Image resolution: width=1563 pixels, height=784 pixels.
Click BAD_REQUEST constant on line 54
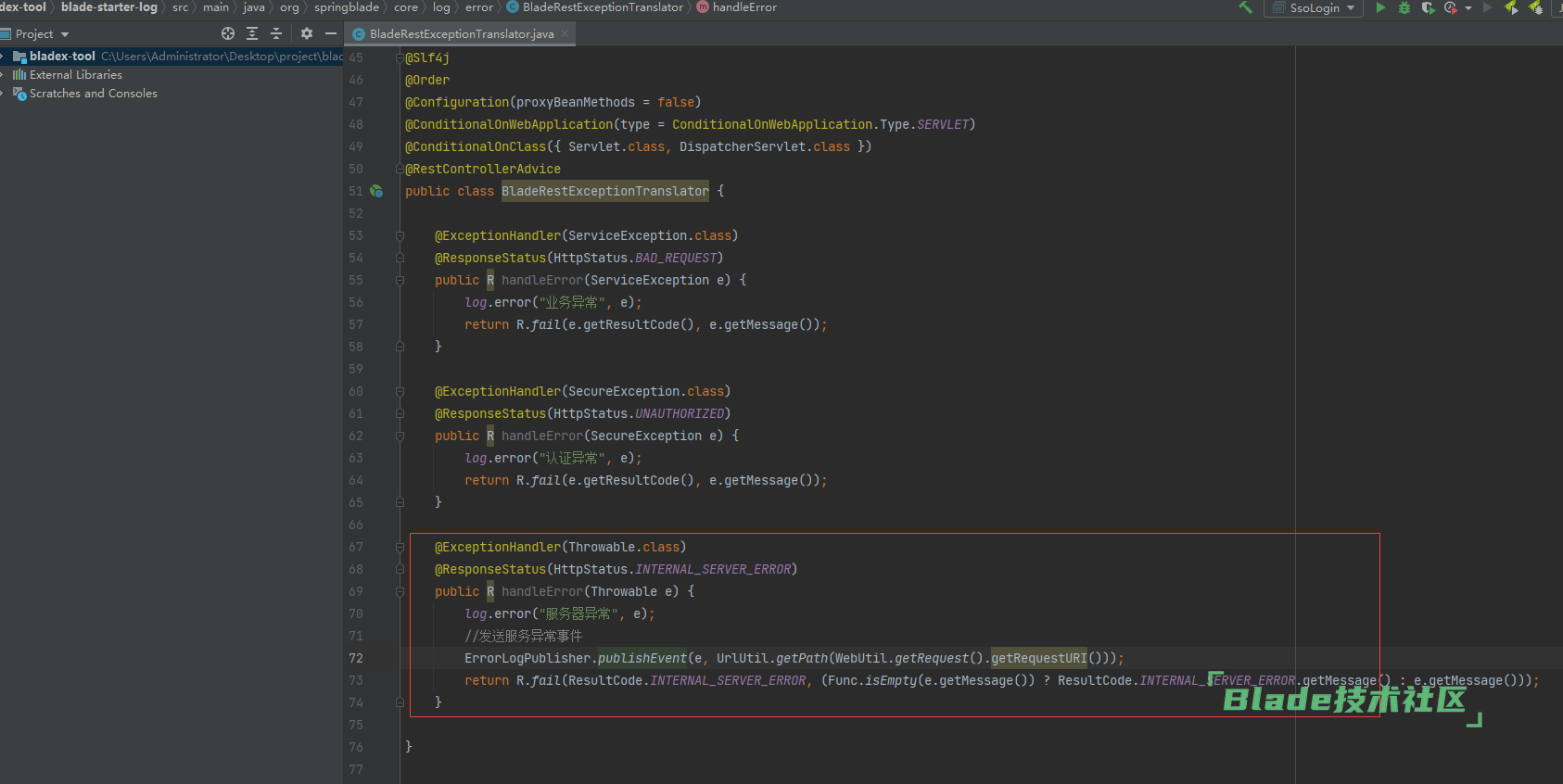(676, 258)
